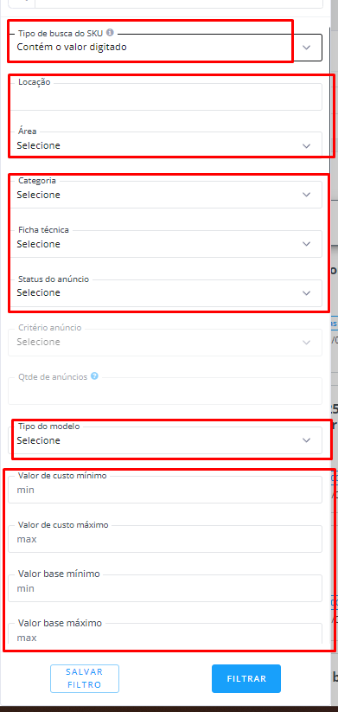Click the Valor de custo mínimo field

pyautogui.click(x=165, y=490)
